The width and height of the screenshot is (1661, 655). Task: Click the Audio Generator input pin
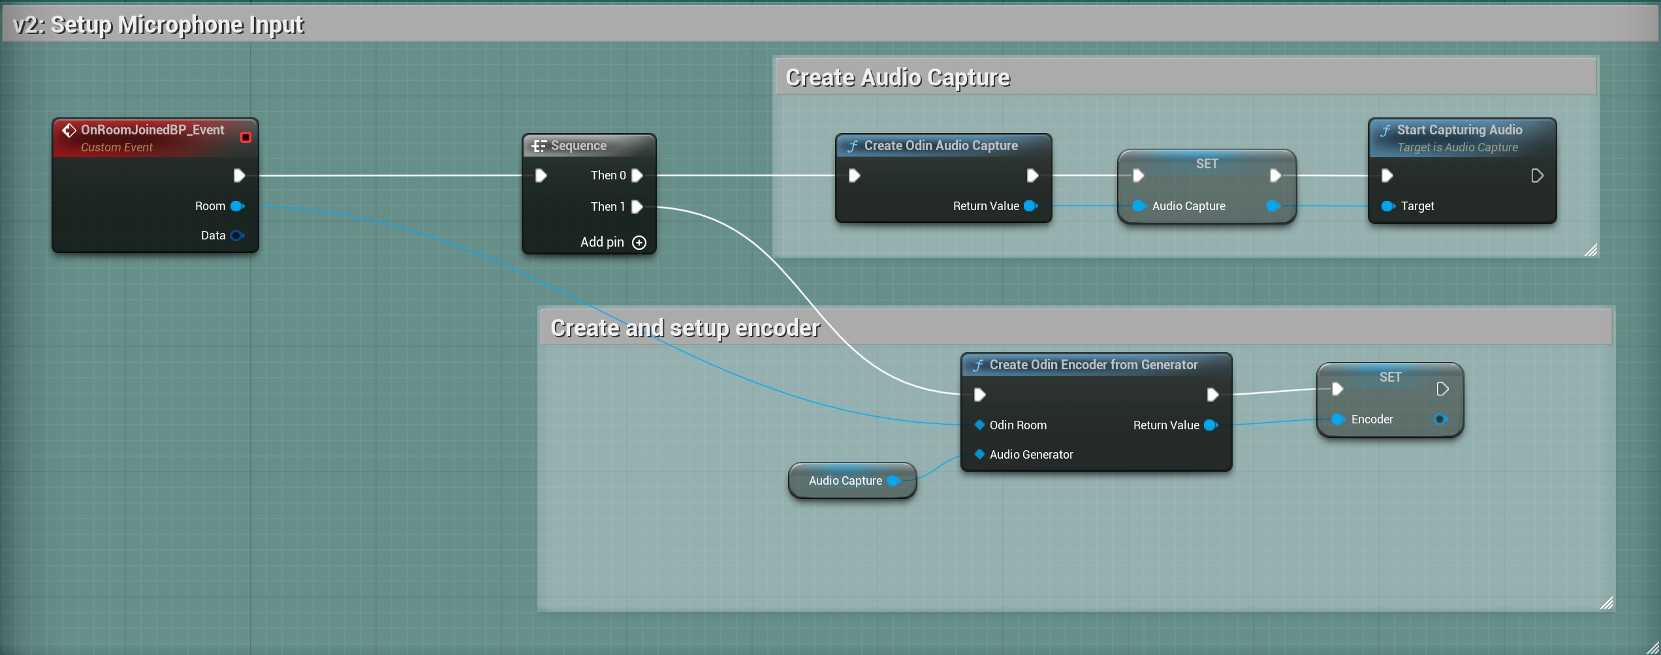(x=979, y=455)
